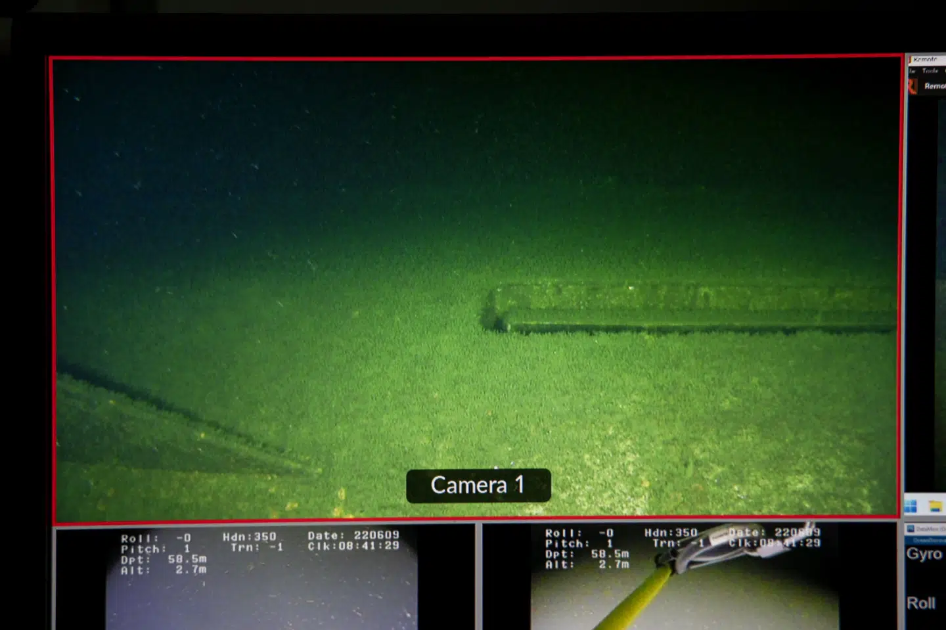946x630 pixels.
Task: Click the clock readout in bottom-left feed
Action: 353,546
